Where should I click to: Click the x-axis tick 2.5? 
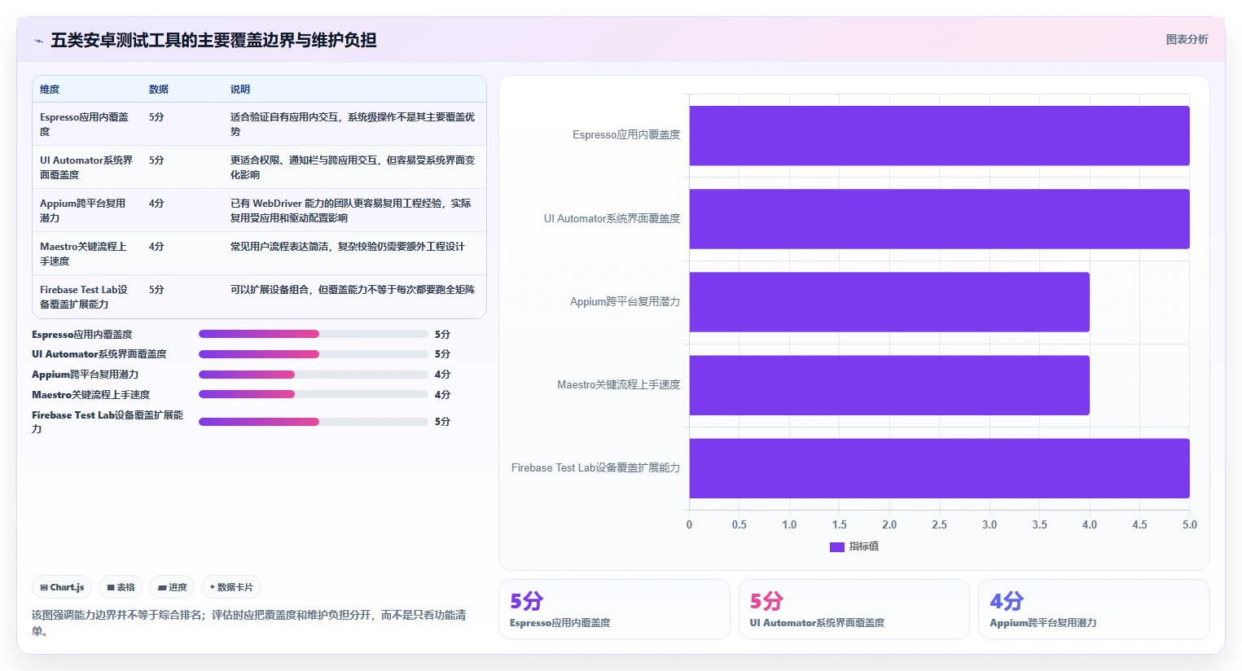[x=939, y=525]
